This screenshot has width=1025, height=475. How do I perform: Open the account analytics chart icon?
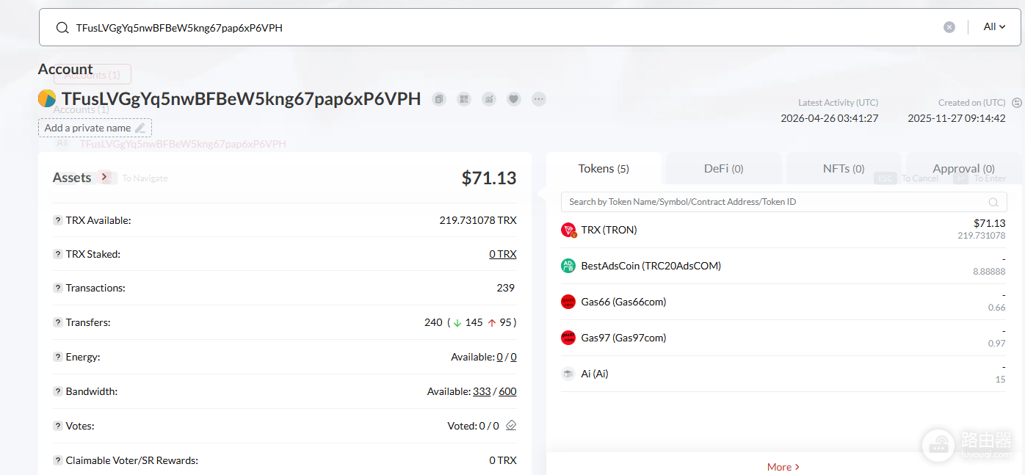489,99
